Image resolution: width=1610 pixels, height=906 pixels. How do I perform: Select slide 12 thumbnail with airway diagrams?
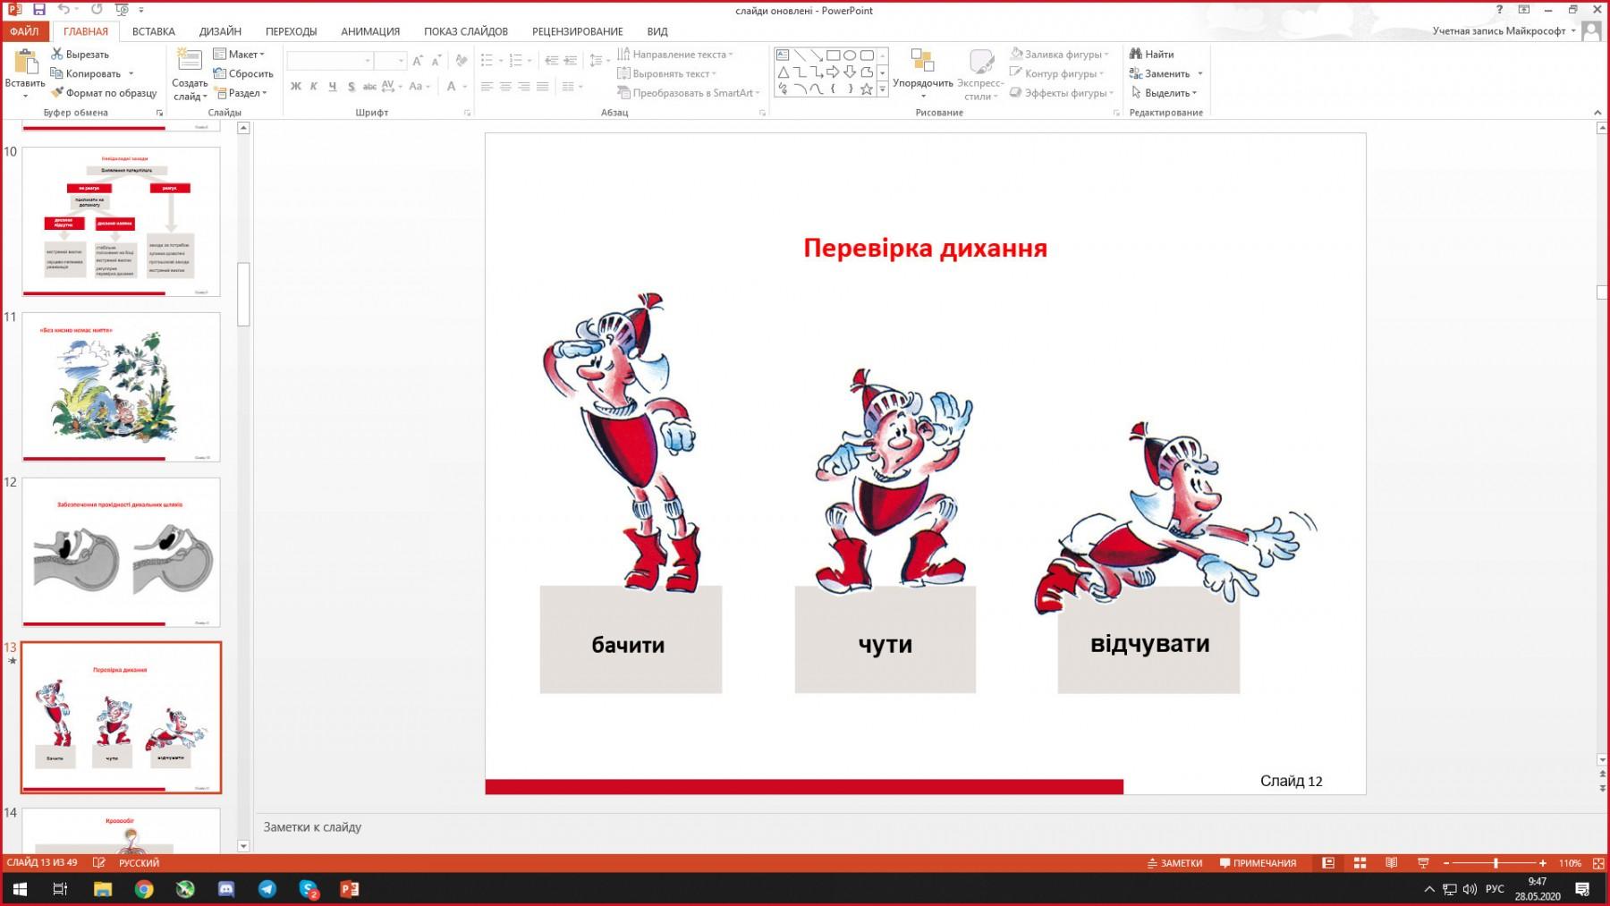(121, 552)
